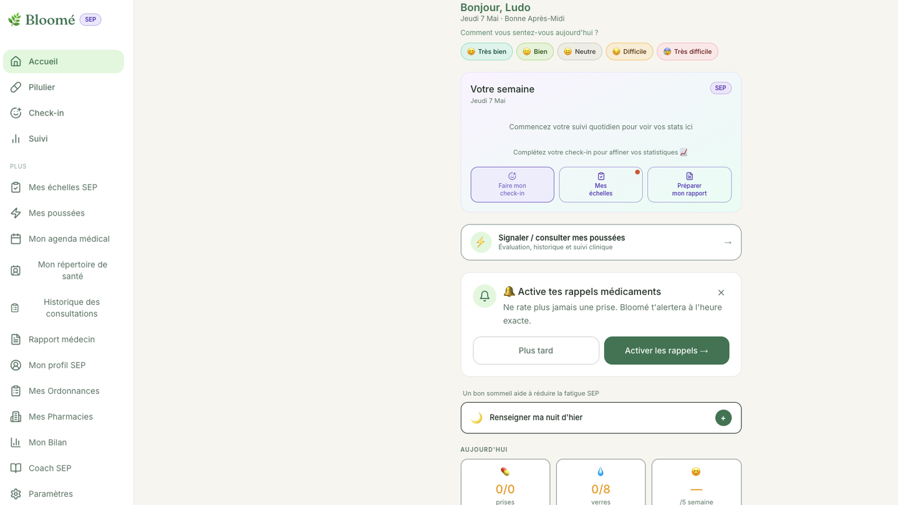The width and height of the screenshot is (898, 505).
Task: Open Coach SEP book icon
Action: coord(16,468)
